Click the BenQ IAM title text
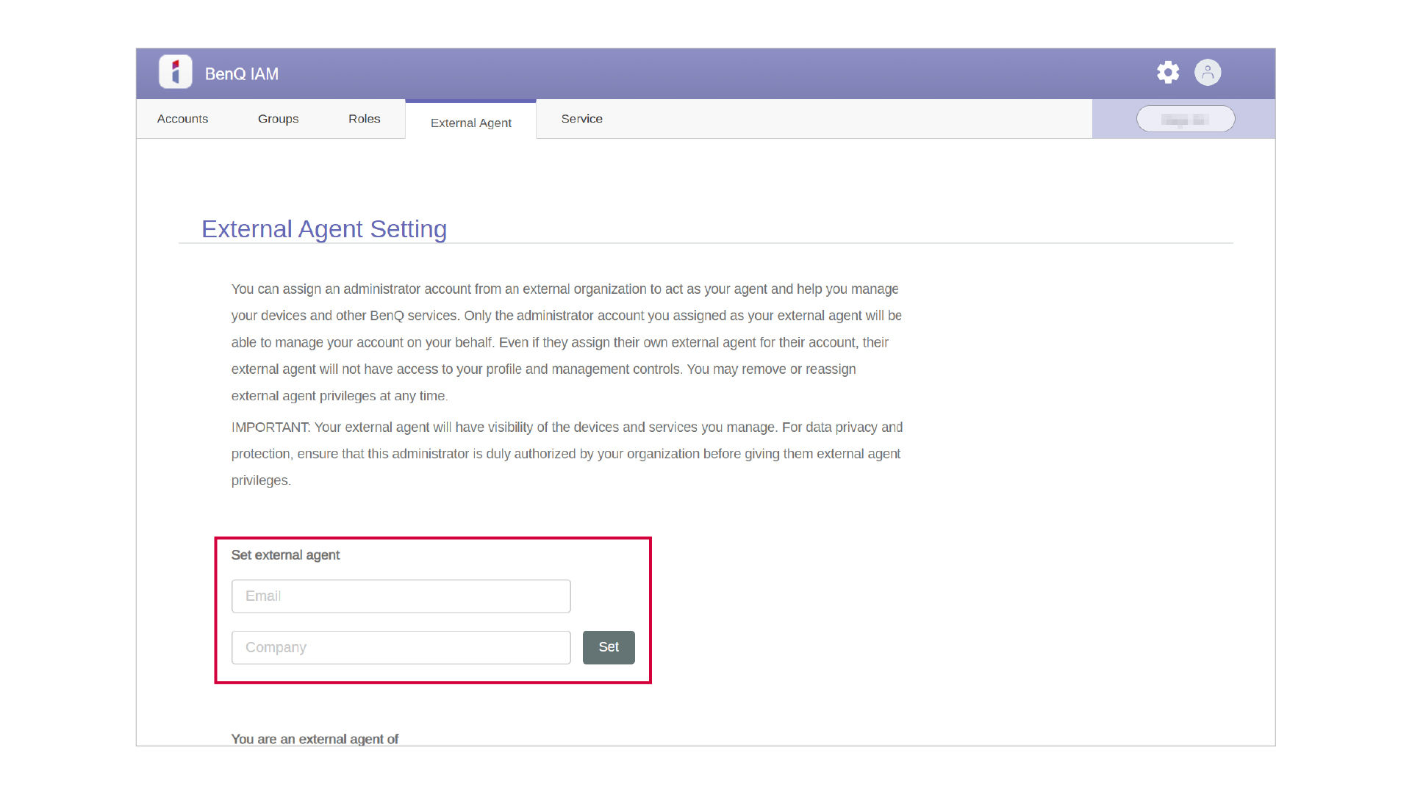The height and width of the screenshot is (794, 1412). click(x=241, y=74)
